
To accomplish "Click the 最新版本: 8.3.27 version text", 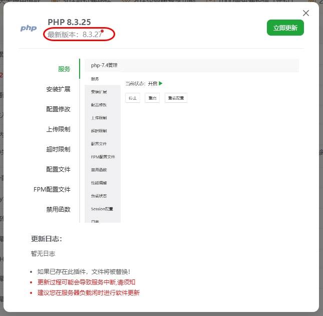I will 75,35.
